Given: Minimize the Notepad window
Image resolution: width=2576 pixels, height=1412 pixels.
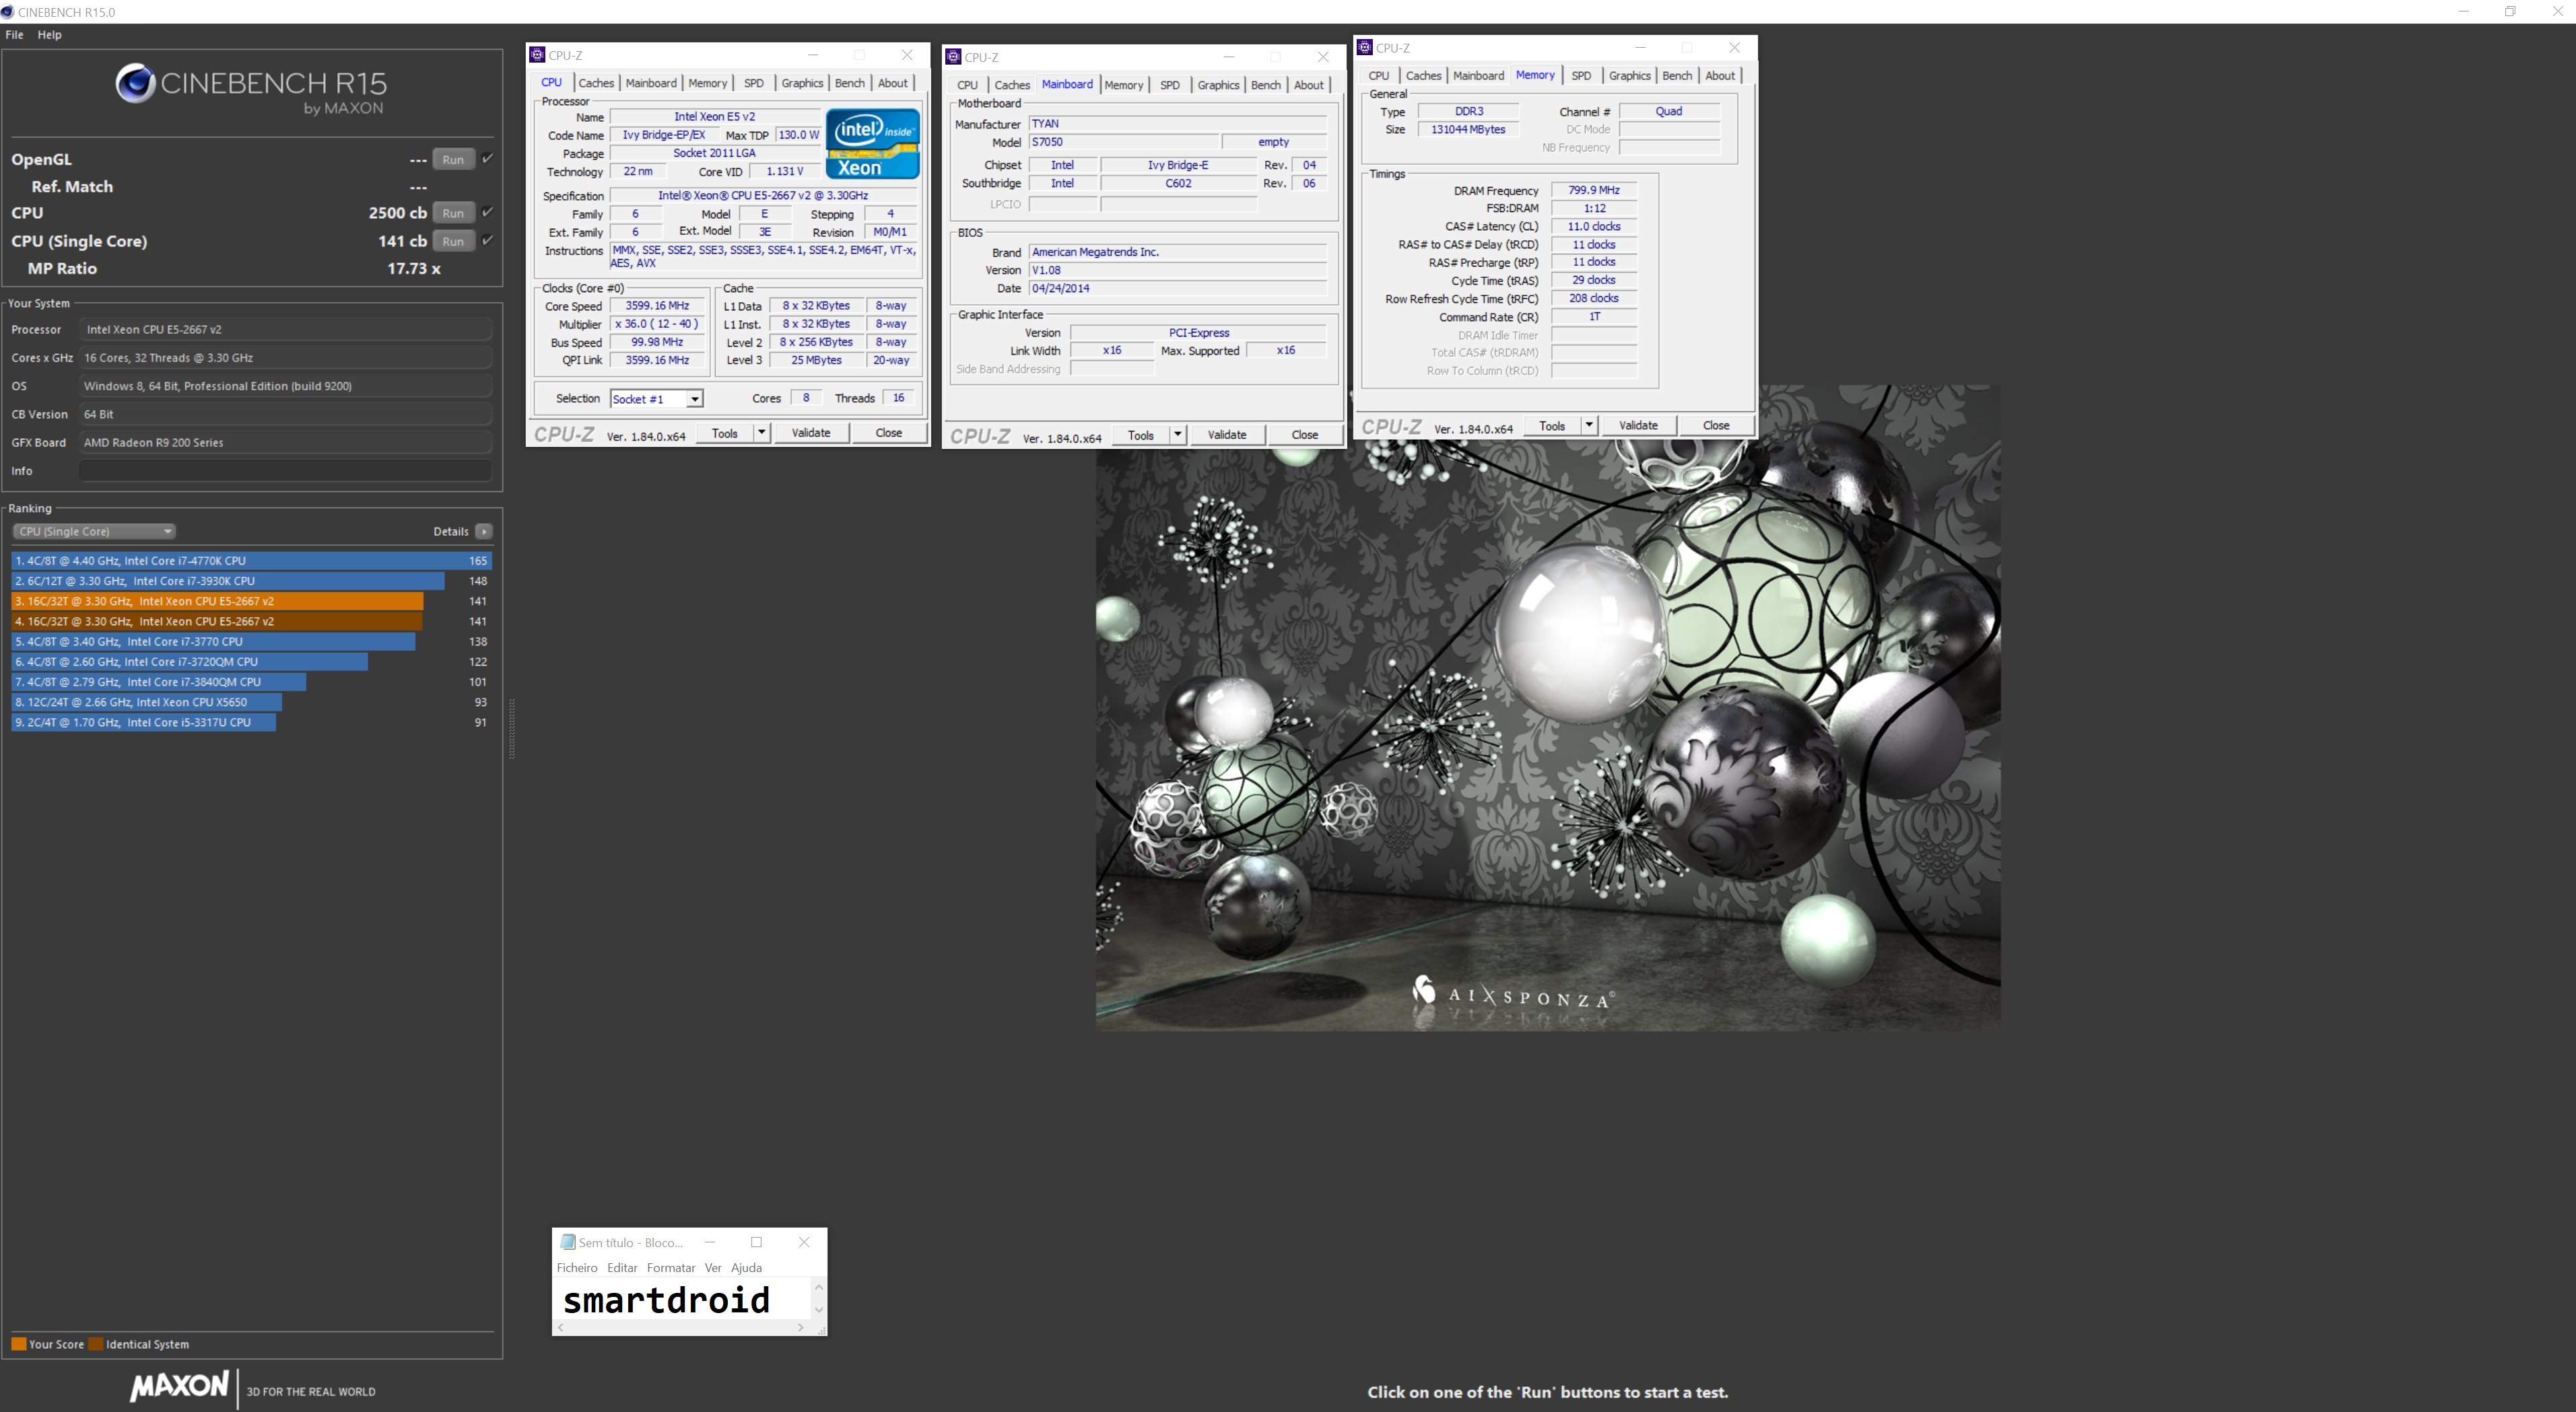Looking at the screenshot, I should coord(710,1242).
